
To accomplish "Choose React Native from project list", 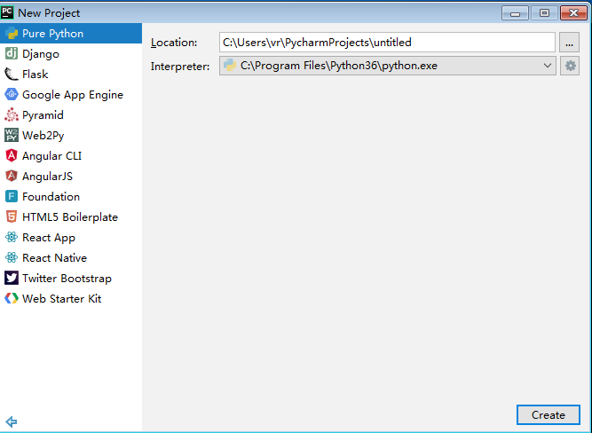I will pos(54,258).
